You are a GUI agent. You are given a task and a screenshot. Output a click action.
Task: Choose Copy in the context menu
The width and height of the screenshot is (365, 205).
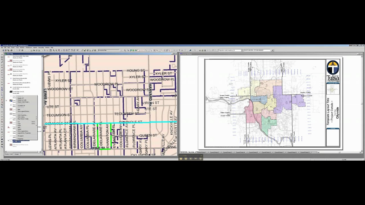[x=26, y=124]
